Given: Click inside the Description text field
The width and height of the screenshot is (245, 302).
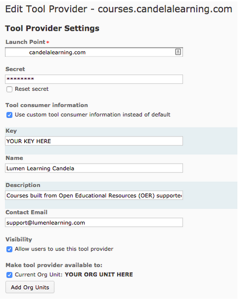Looking at the screenshot, I should 94,195.
